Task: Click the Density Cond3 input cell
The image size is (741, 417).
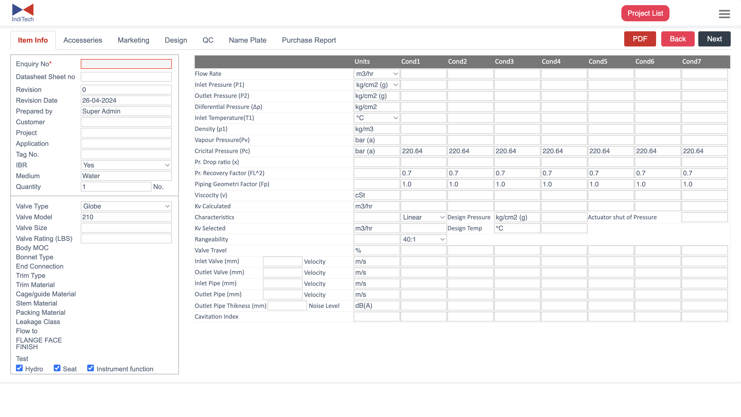Action: [517, 129]
